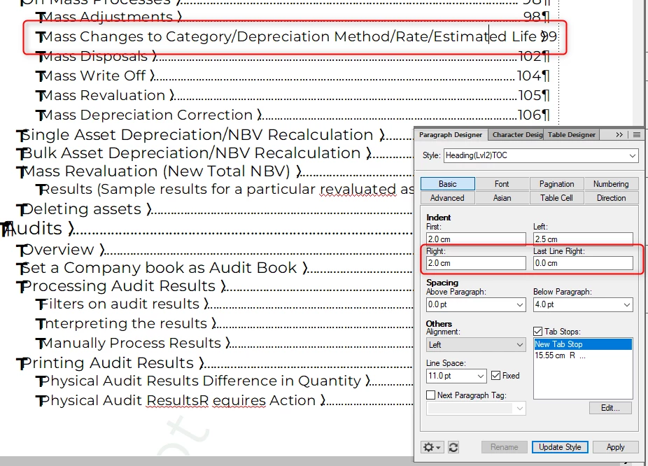Click the Results (Sample results) TOC line

pyautogui.click(x=225, y=190)
